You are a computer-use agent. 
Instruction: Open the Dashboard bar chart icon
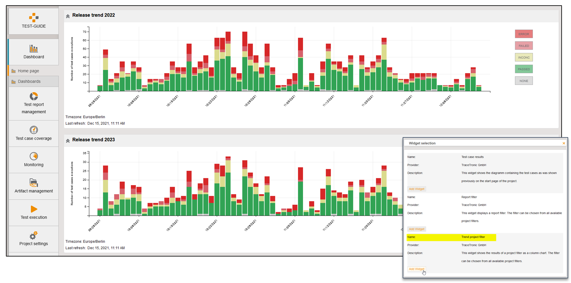pyautogui.click(x=34, y=48)
